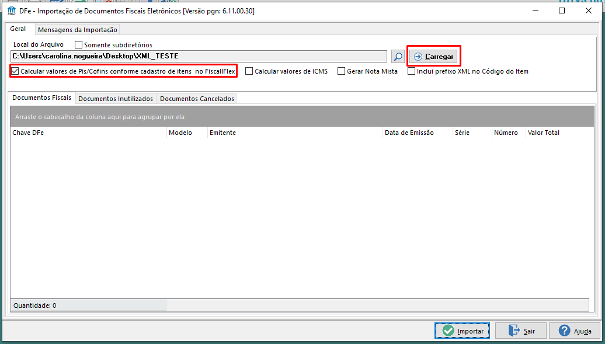605x344 pixels.
Task: Open Documentos Inutilizados tab
Action: coord(116,99)
